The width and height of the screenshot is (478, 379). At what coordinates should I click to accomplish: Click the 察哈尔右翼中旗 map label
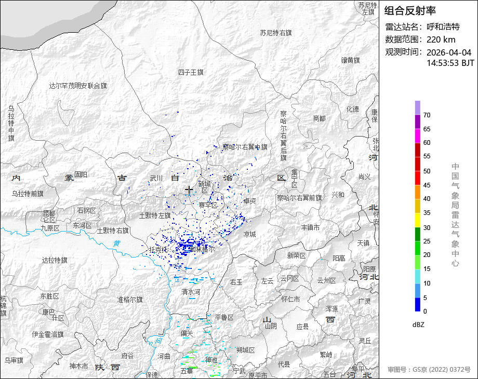point(245,147)
